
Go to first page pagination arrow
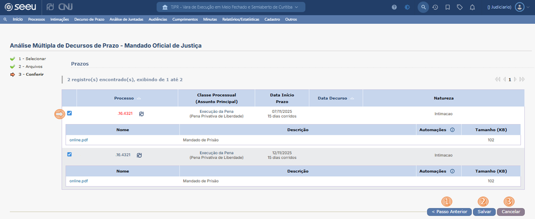click(x=497, y=79)
